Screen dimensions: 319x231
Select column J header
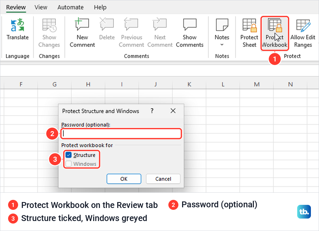(x=155, y=84)
